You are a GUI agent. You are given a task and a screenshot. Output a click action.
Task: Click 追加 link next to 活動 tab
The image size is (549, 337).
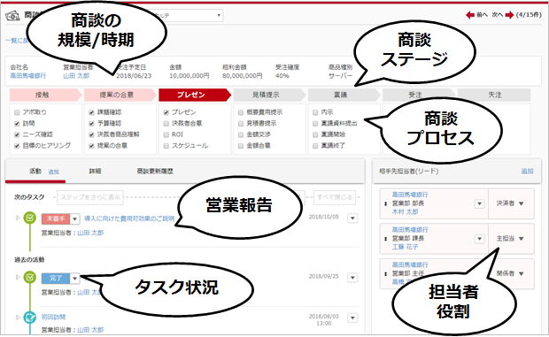tap(53, 172)
